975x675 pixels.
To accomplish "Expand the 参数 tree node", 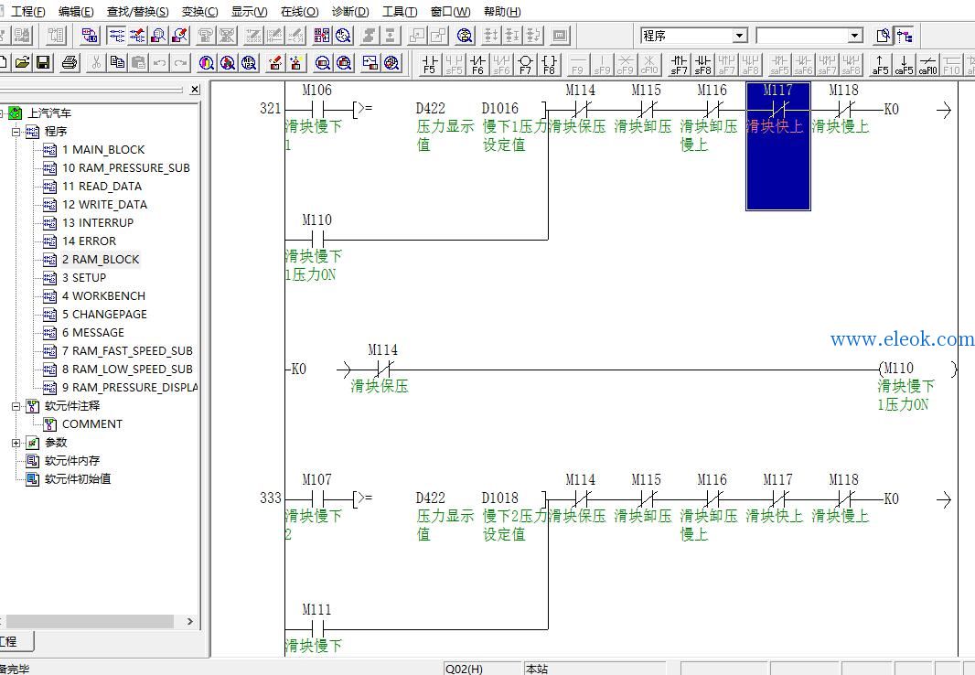I will (16, 443).
